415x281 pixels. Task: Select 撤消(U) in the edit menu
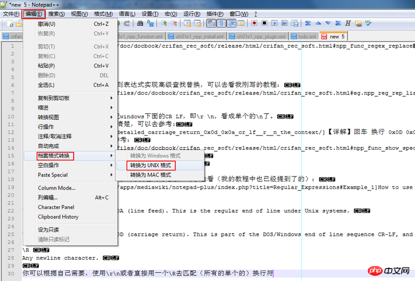coord(71,24)
